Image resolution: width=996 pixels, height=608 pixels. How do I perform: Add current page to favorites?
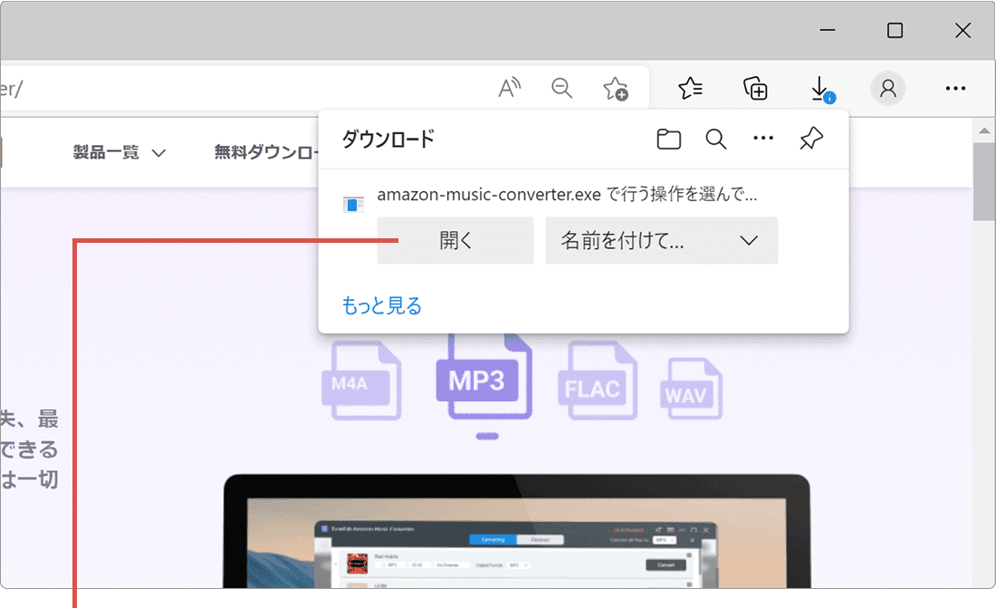(616, 88)
